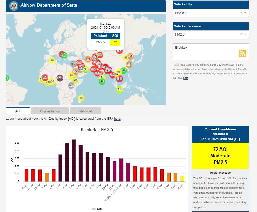Click the orange 127 map marker
The height and width of the screenshot is (212, 257).
[88, 59]
